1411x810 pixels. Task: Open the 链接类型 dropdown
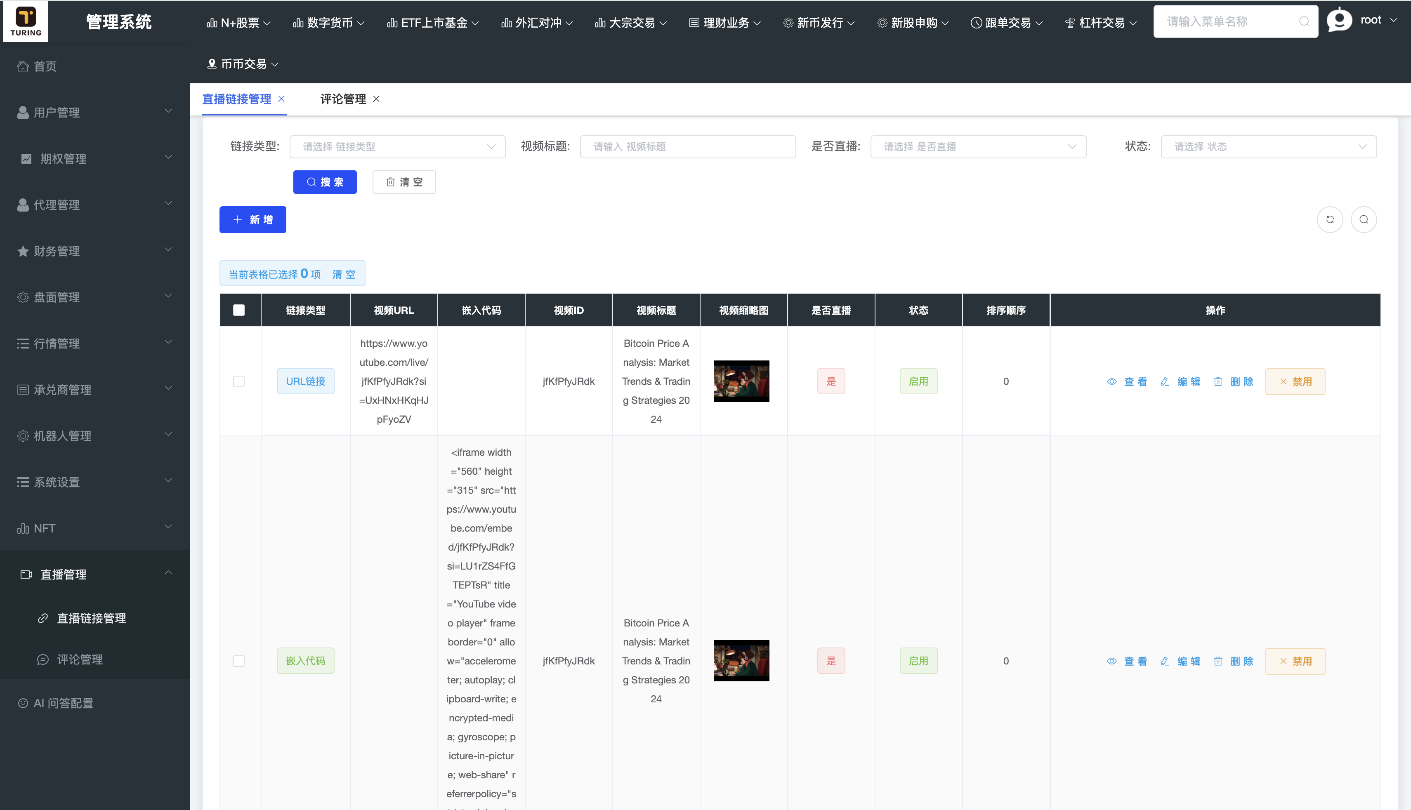click(x=397, y=146)
